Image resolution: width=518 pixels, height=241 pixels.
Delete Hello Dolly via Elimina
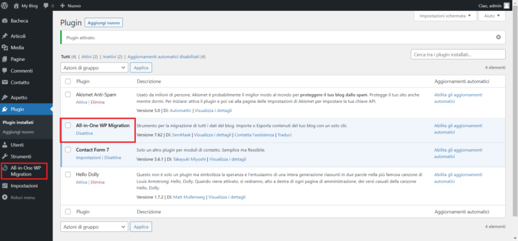coord(98,182)
